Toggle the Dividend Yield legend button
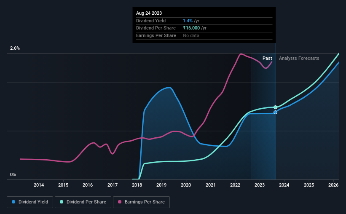Viewport: 346px width, 214px height. [30, 202]
